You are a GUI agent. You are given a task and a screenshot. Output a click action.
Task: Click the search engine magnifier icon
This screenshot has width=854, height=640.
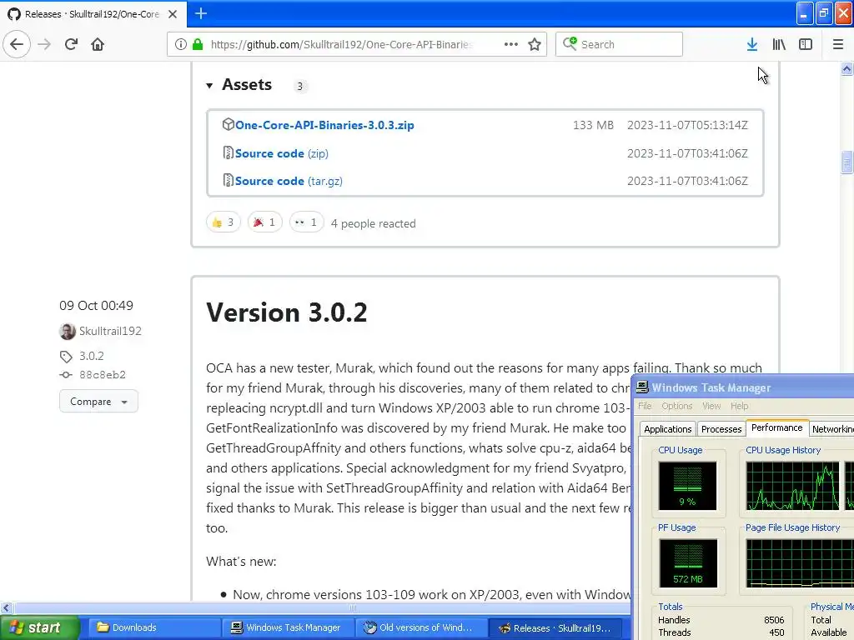(570, 43)
